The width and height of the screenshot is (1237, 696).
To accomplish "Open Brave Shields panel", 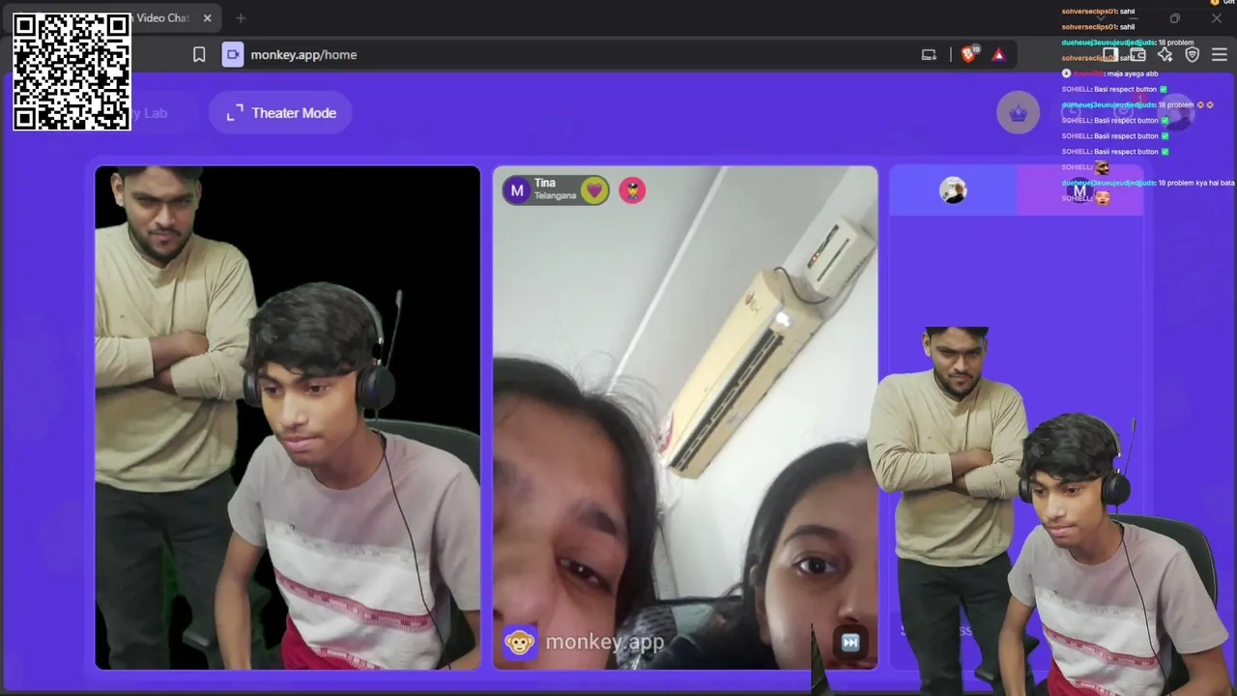I will pos(968,55).
